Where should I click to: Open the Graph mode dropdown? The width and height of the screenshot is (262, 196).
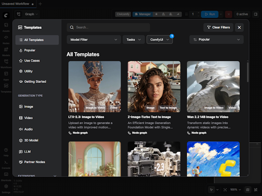pyautogui.click(x=31, y=14)
